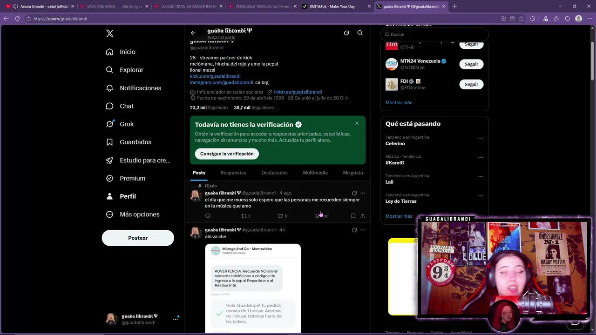Image resolution: width=596 pixels, height=335 pixels.
Task: Open Guardados in the sidebar
Action: point(128,142)
